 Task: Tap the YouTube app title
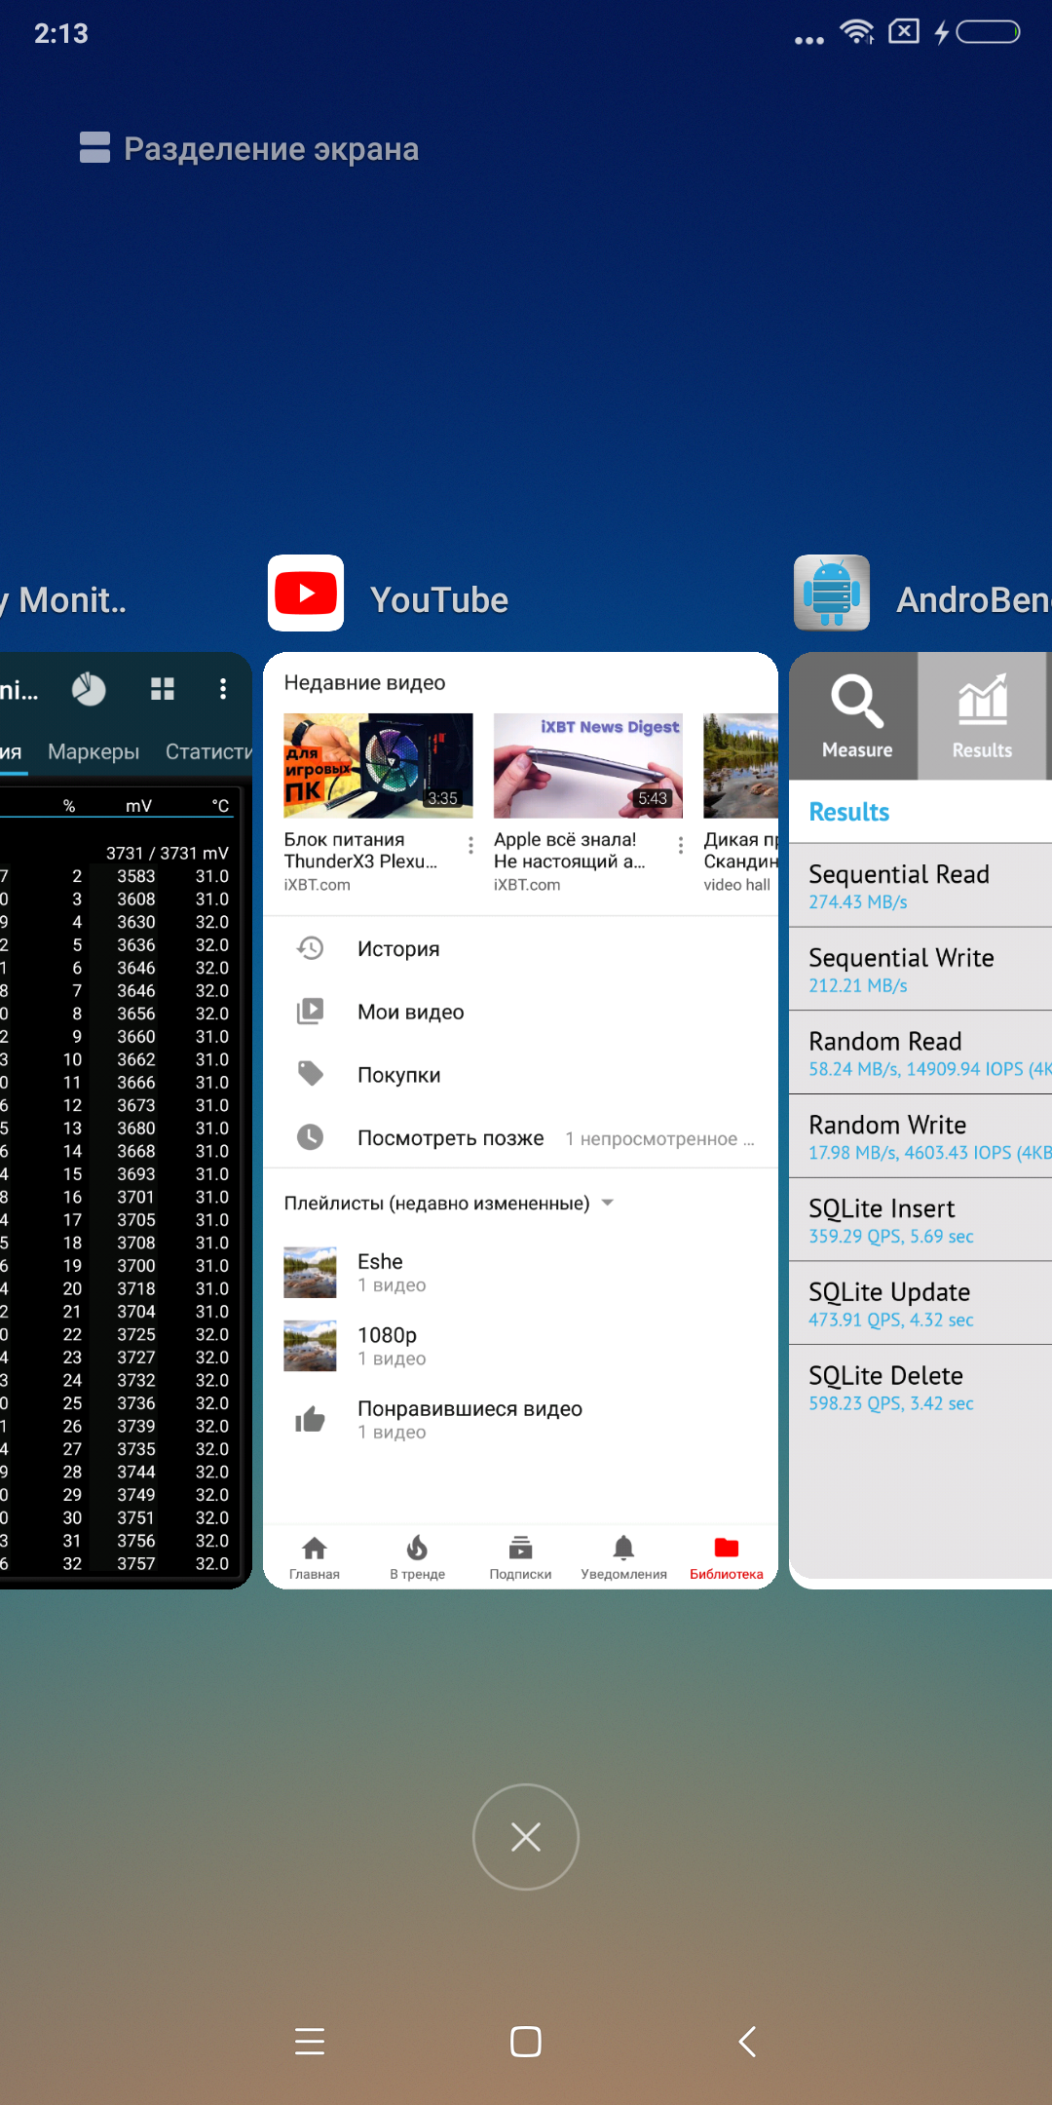pyautogui.click(x=439, y=600)
